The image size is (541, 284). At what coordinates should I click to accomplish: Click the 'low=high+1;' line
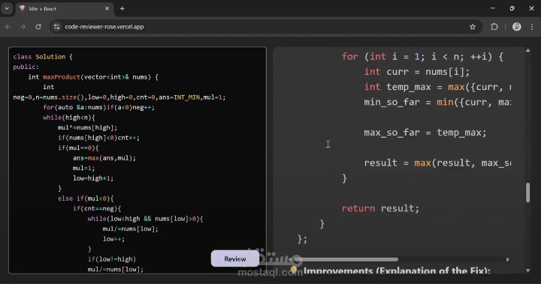coord(93,178)
